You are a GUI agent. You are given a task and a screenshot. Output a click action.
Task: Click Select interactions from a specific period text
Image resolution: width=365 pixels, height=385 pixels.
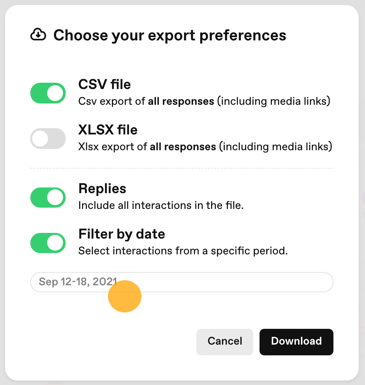pyautogui.click(x=183, y=251)
